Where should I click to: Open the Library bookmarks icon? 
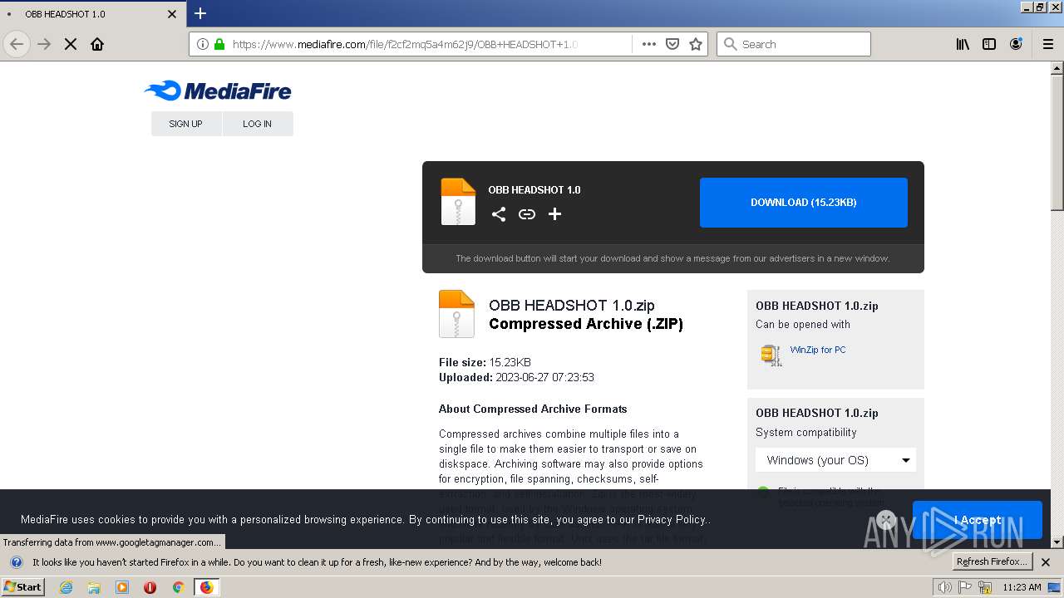click(x=963, y=44)
